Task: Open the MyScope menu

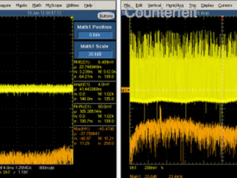Action: coord(54,5)
